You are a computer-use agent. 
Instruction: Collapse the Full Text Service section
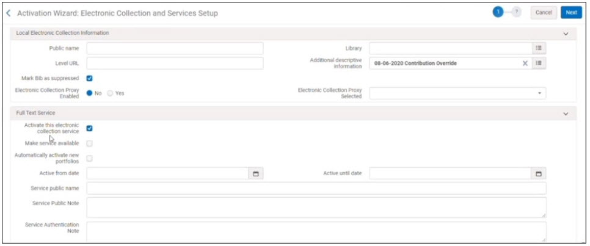tap(566, 114)
